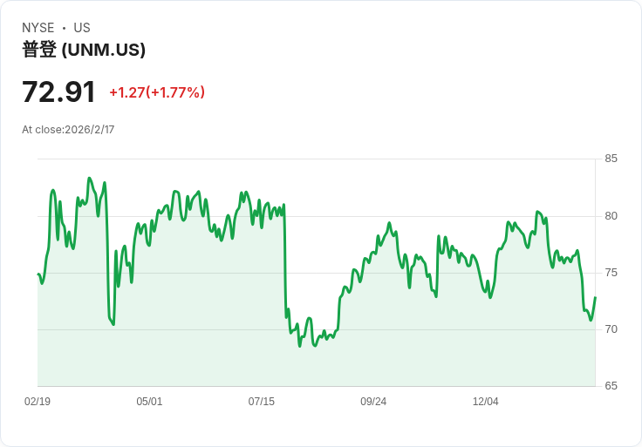Viewport: 642px width, 447px height.
Task: Select the 72.91 closing price
Action: click(x=58, y=91)
